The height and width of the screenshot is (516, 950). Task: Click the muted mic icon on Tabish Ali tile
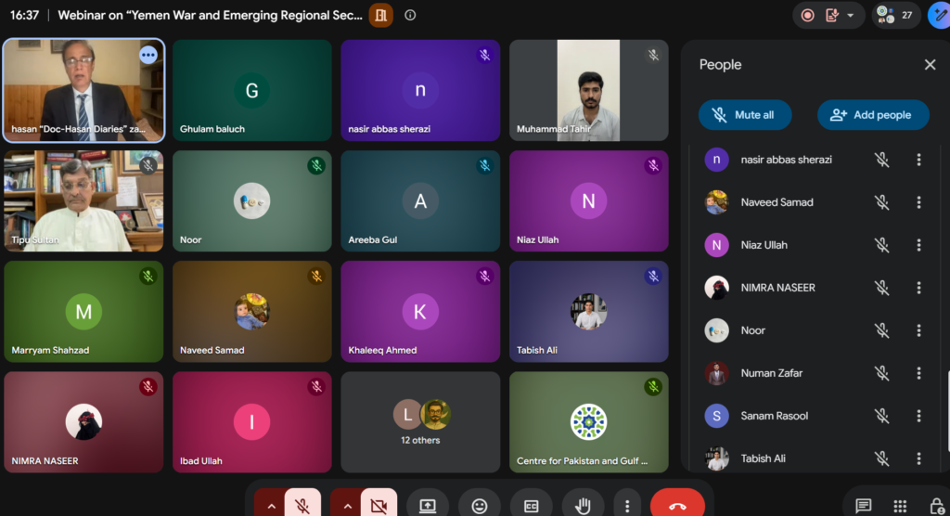(x=653, y=277)
